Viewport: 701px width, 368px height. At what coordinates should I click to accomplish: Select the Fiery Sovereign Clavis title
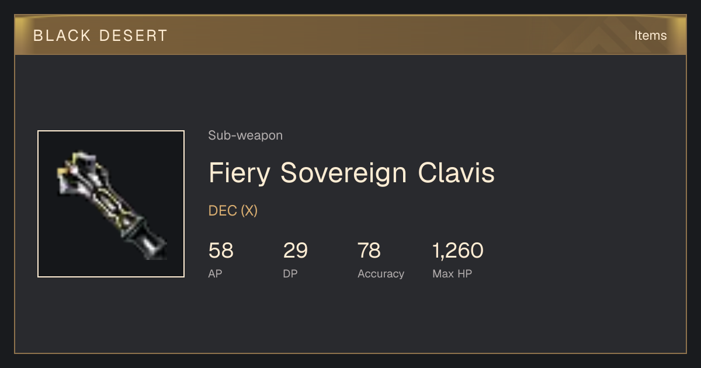tap(352, 173)
